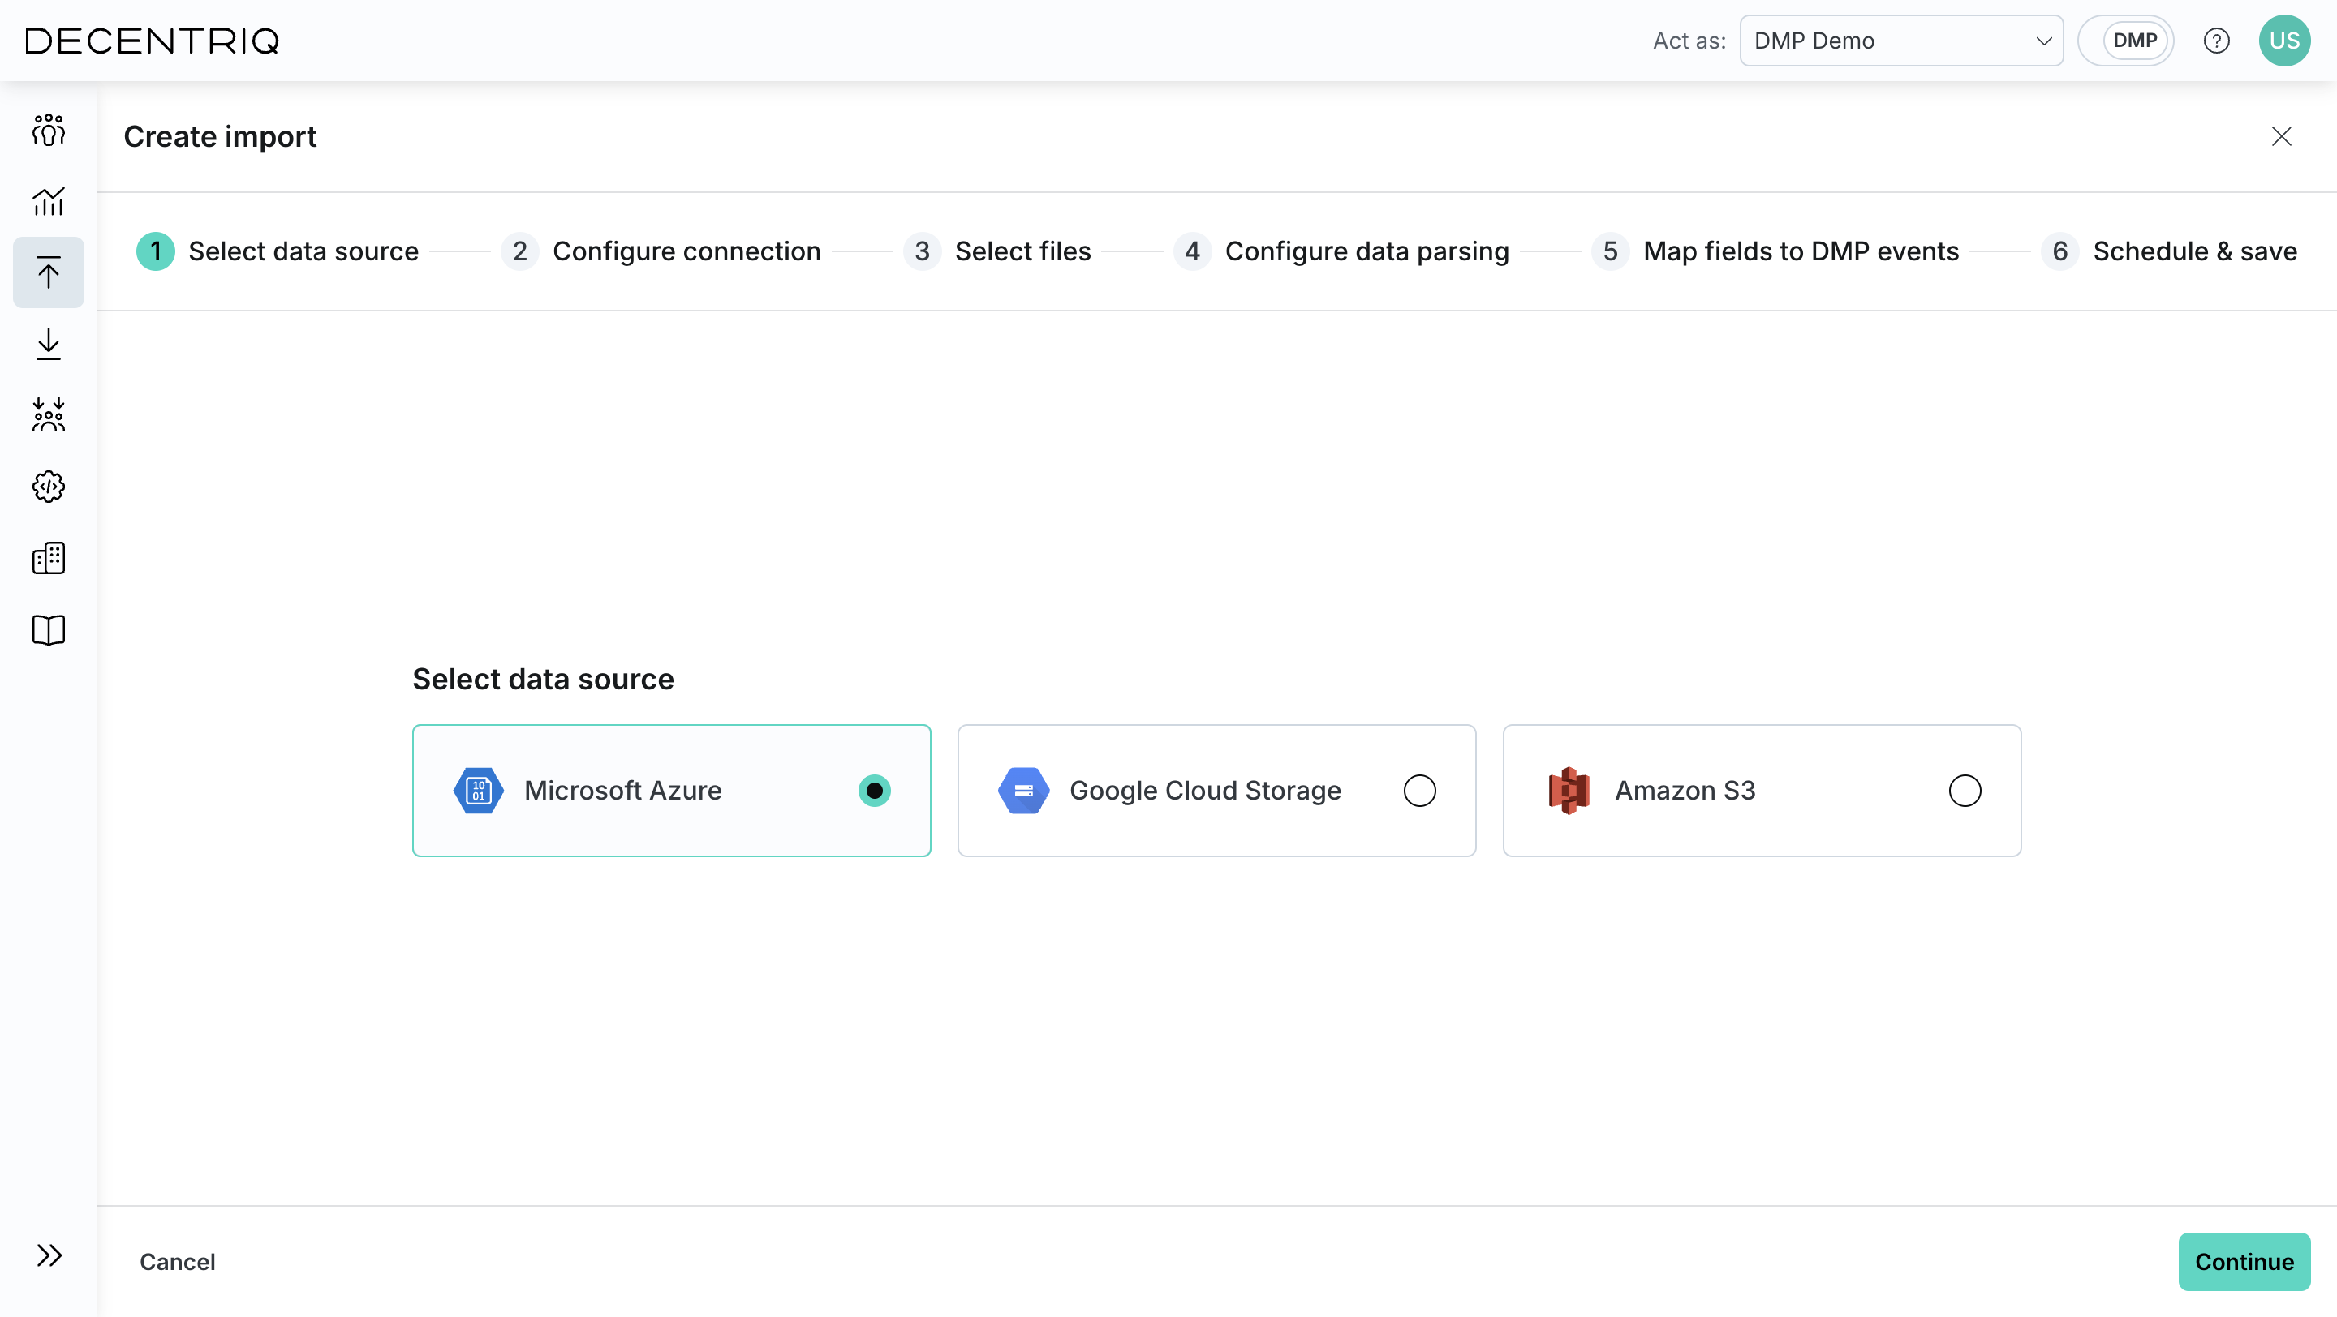The width and height of the screenshot is (2337, 1317).
Task: Open the Act as DMP Demo dropdown
Action: (1901, 41)
